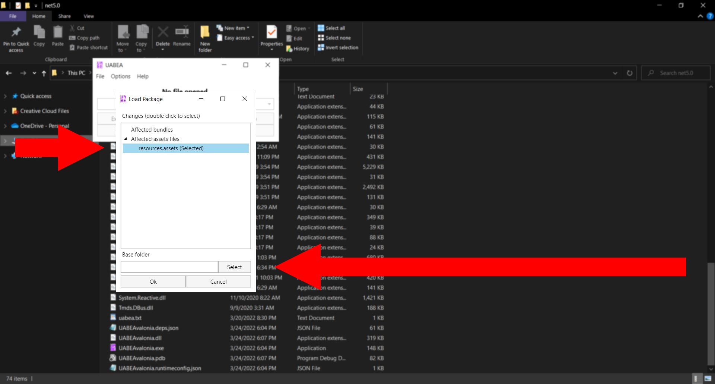
Task: Click Open in ribbon Open group
Action: click(298, 28)
